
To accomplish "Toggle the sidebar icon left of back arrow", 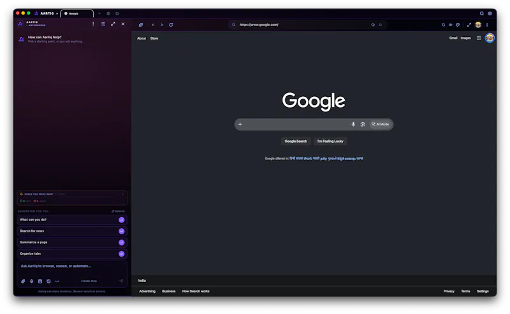I will [141, 25].
